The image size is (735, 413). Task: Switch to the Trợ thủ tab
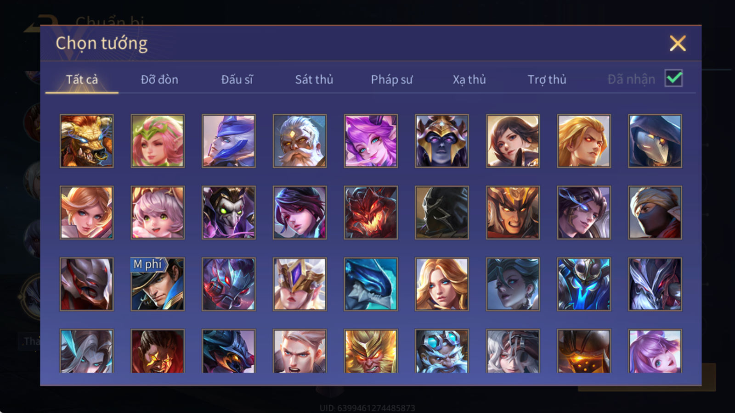tap(547, 79)
